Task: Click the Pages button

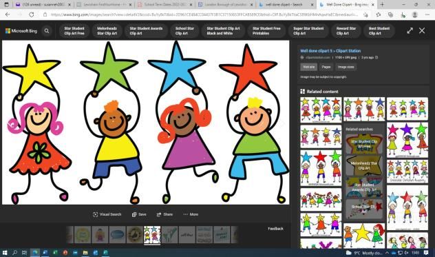Action: [x=326, y=67]
